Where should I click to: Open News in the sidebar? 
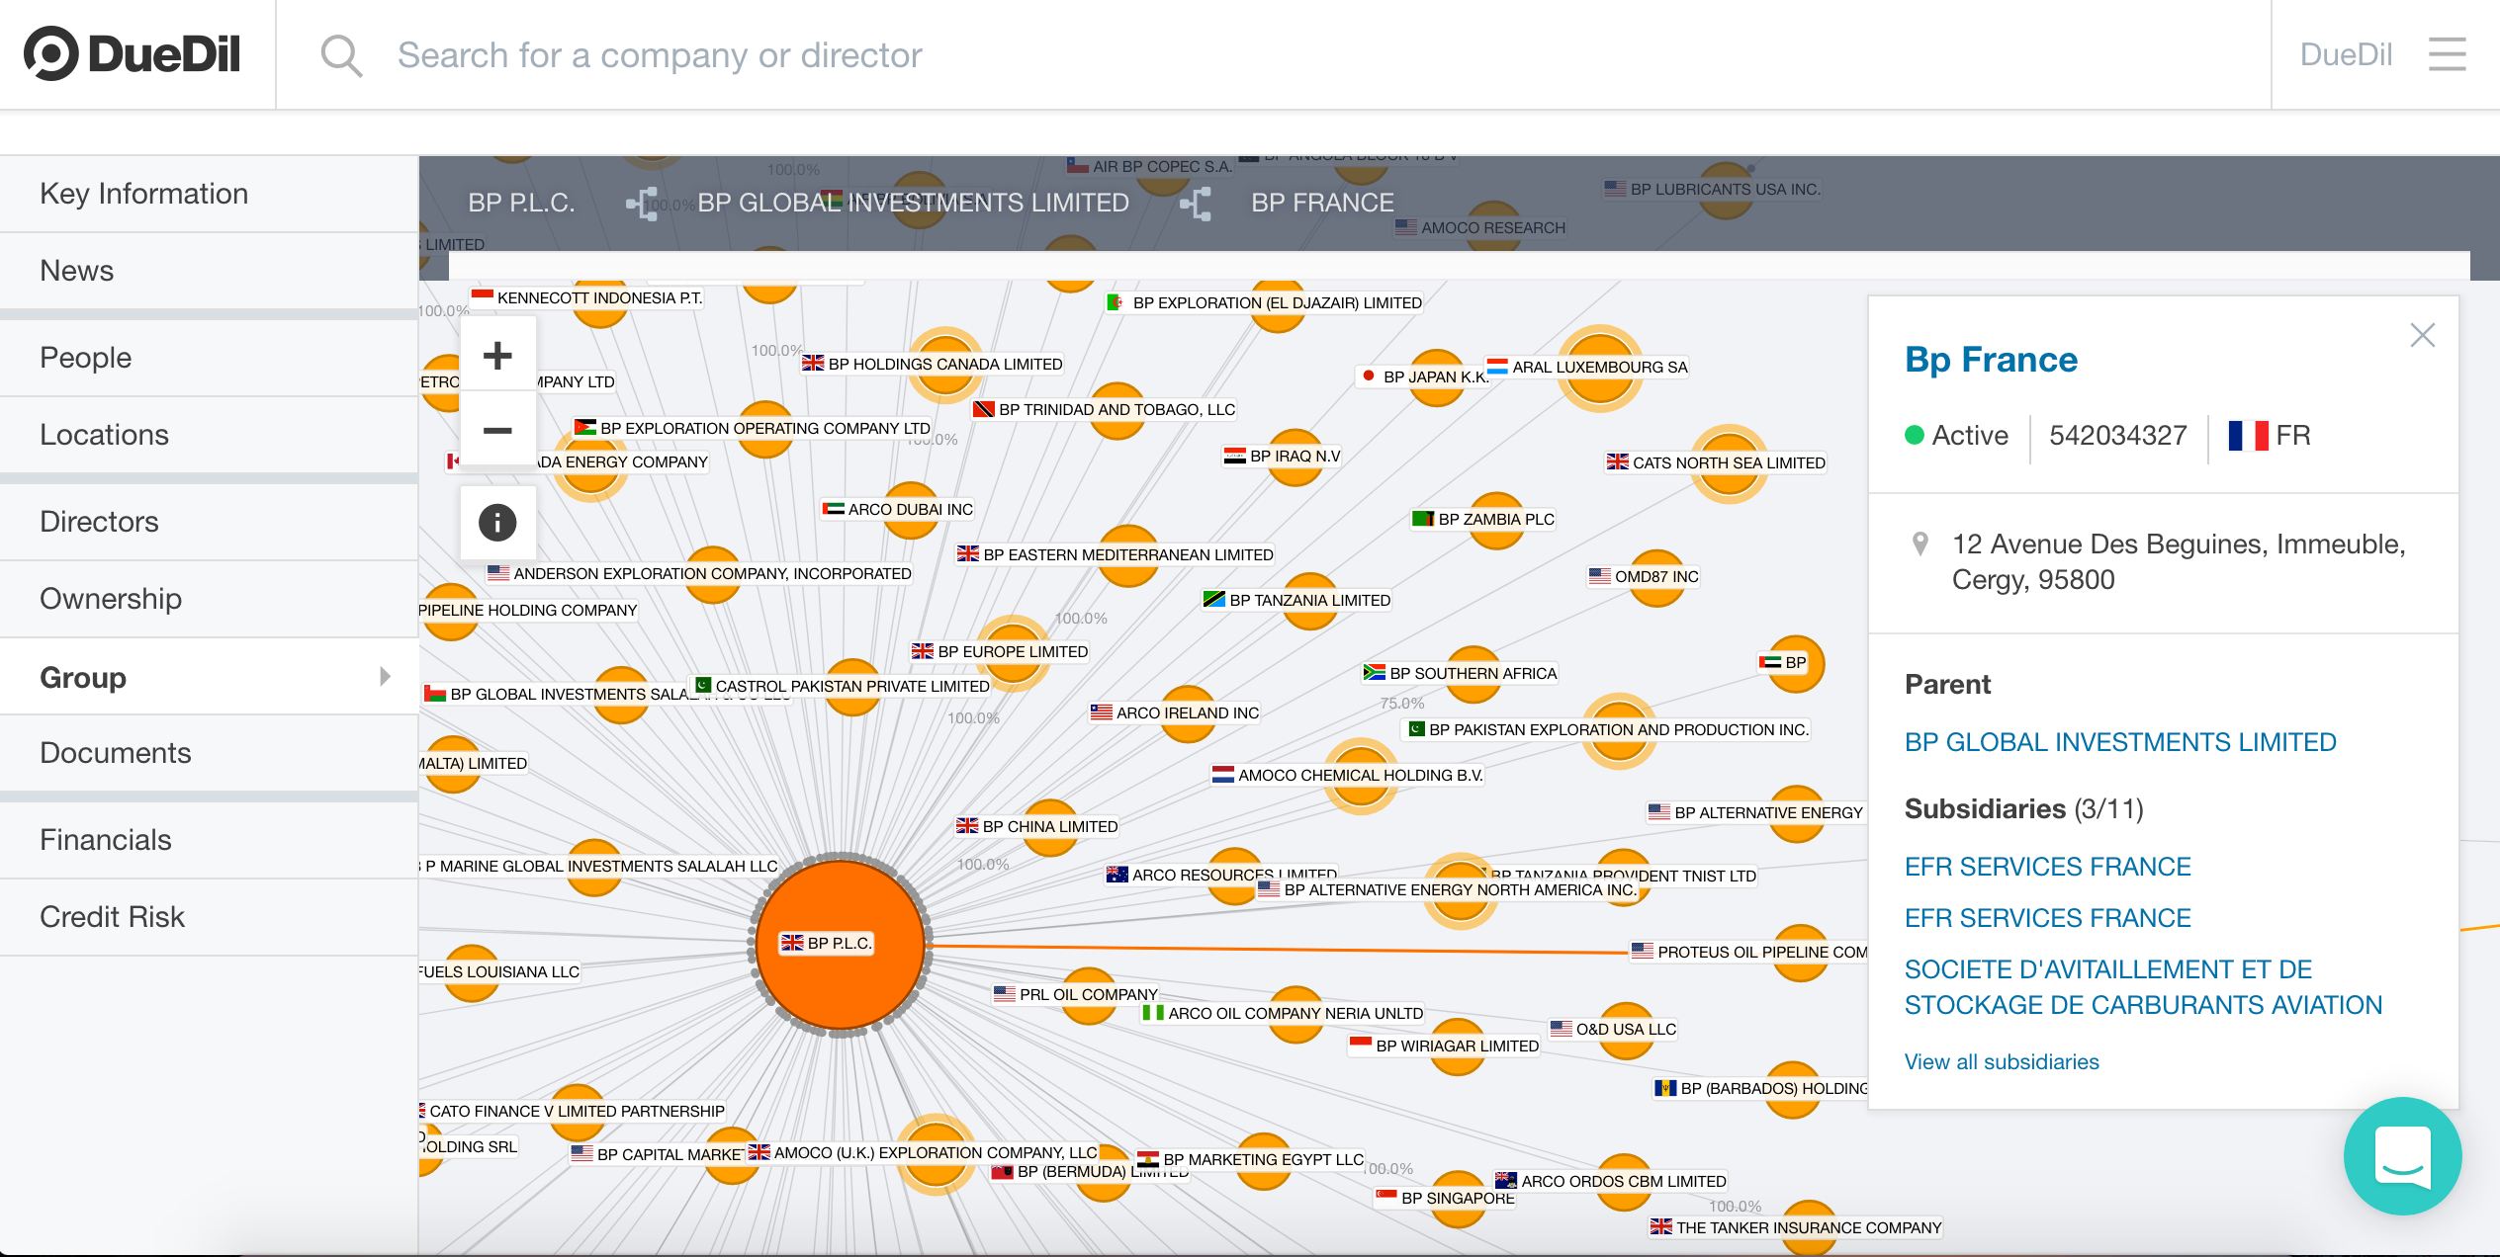coord(209,271)
